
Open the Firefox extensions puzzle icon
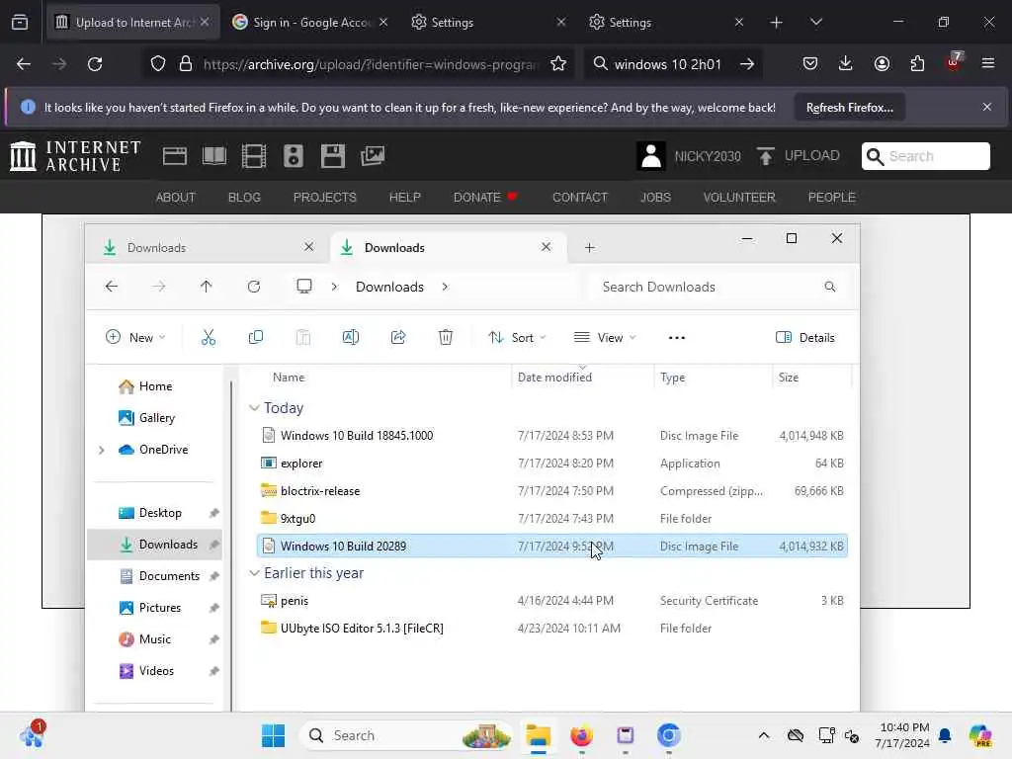point(917,64)
